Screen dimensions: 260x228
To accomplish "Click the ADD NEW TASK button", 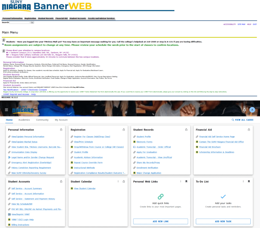I will coord(223,221).
